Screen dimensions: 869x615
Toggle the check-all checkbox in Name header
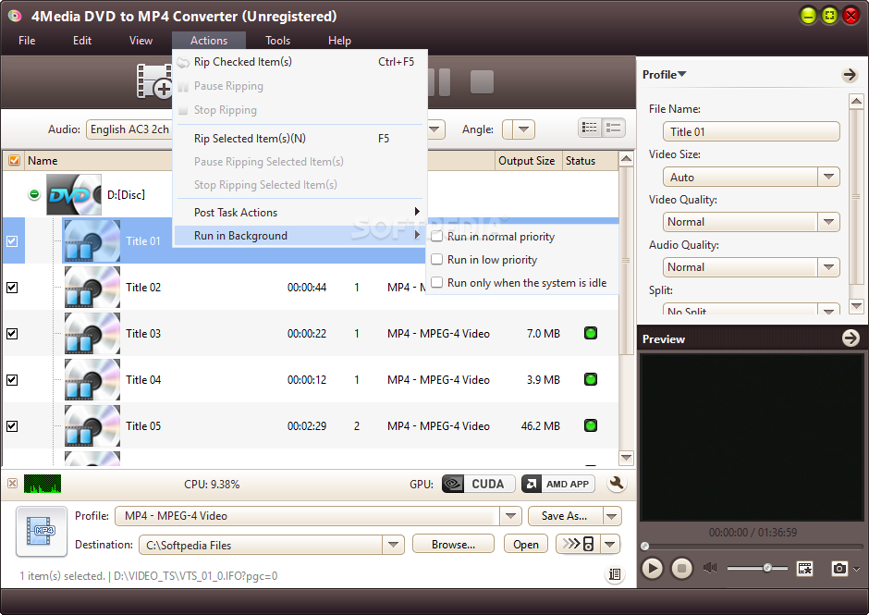click(14, 160)
